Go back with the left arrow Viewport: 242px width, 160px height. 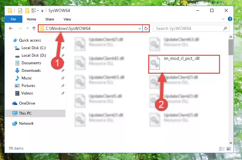pyautogui.click(x=11, y=28)
